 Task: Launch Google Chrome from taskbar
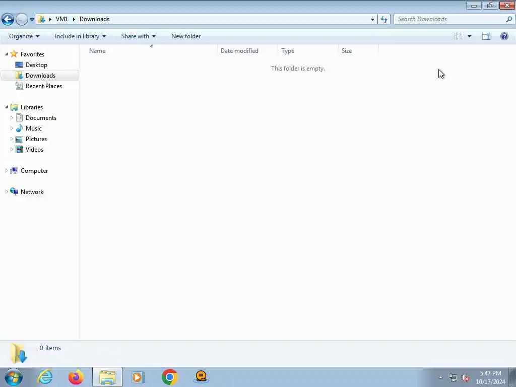tap(169, 377)
